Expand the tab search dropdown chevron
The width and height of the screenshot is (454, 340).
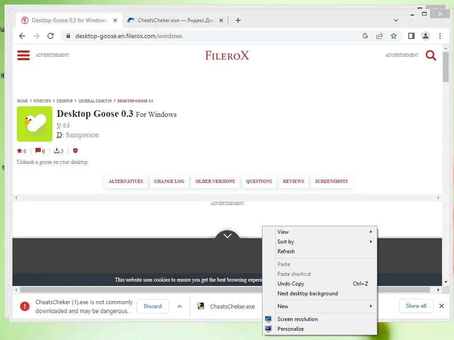(396, 20)
